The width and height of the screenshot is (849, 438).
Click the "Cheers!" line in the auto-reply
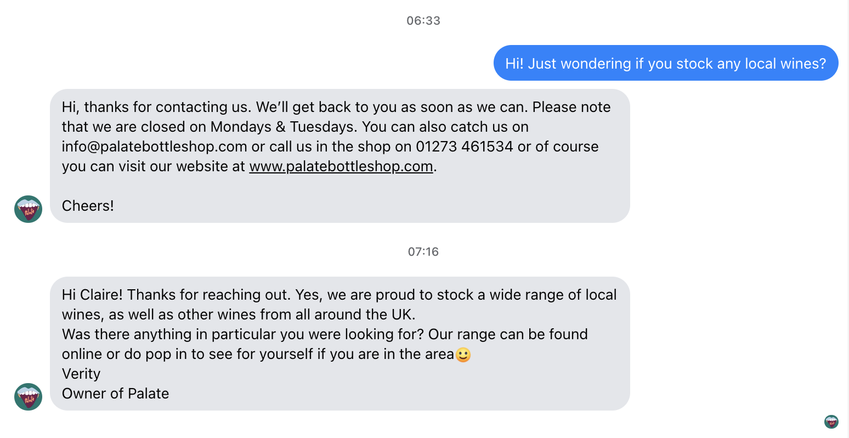click(88, 206)
